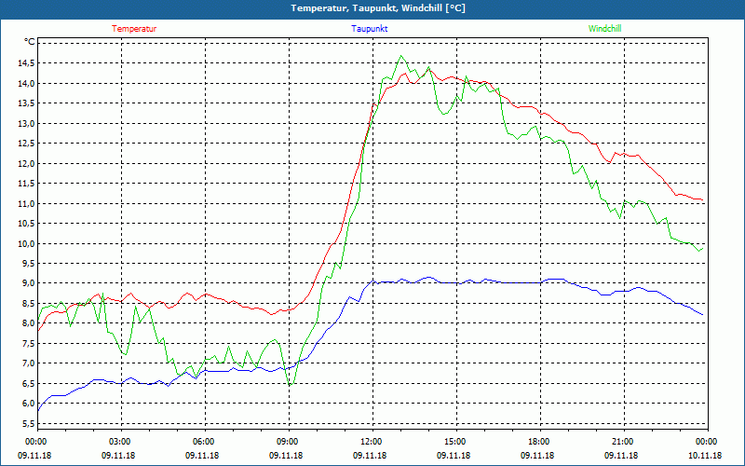The height and width of the screenshot is (466, 745).
Task: Click the 6,0 y-axis value
Action: (29, 404)
